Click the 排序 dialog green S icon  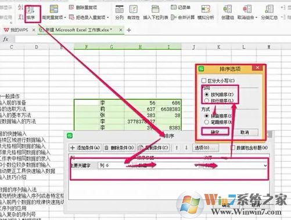coord(70,135)
